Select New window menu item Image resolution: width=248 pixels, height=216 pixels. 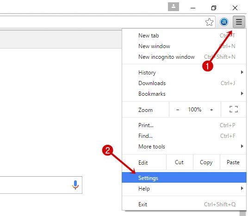(x=184, y=46)
